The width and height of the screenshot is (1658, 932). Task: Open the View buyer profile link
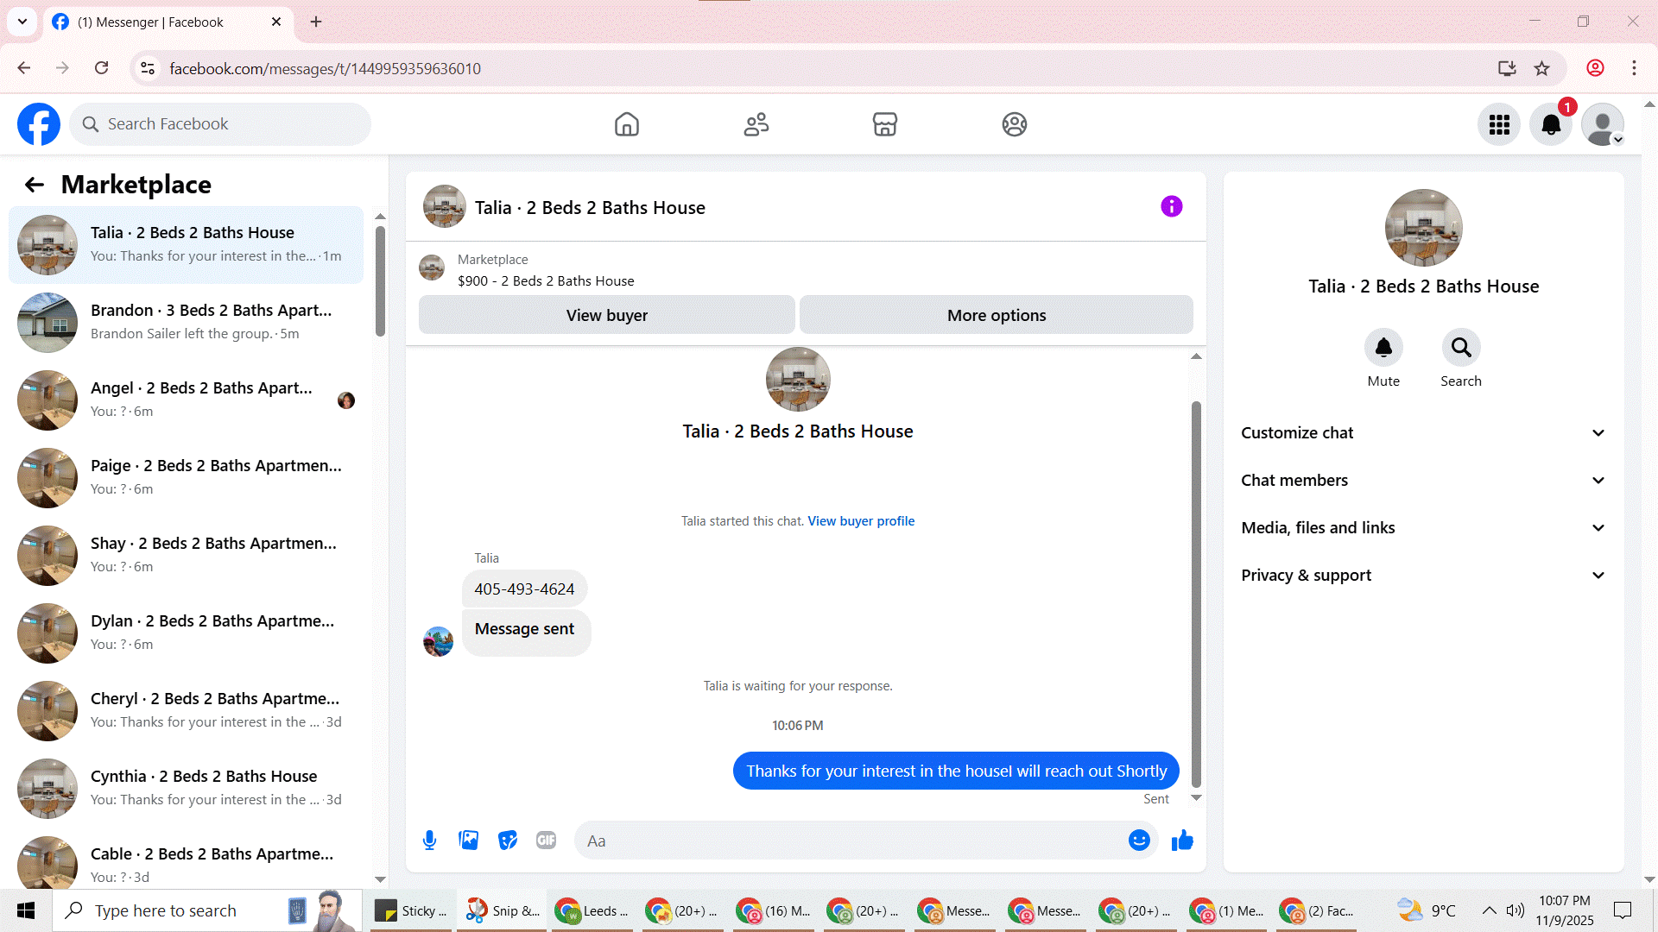tap(861, 521)
